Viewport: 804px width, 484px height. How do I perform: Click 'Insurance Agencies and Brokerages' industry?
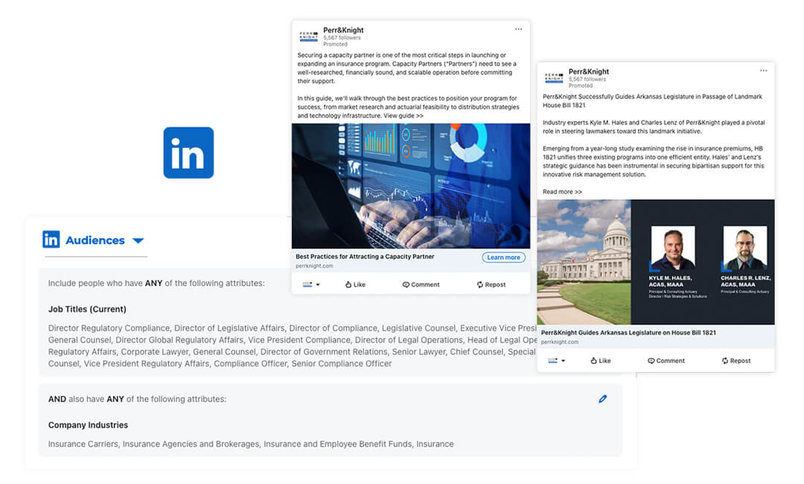[191, 444]
